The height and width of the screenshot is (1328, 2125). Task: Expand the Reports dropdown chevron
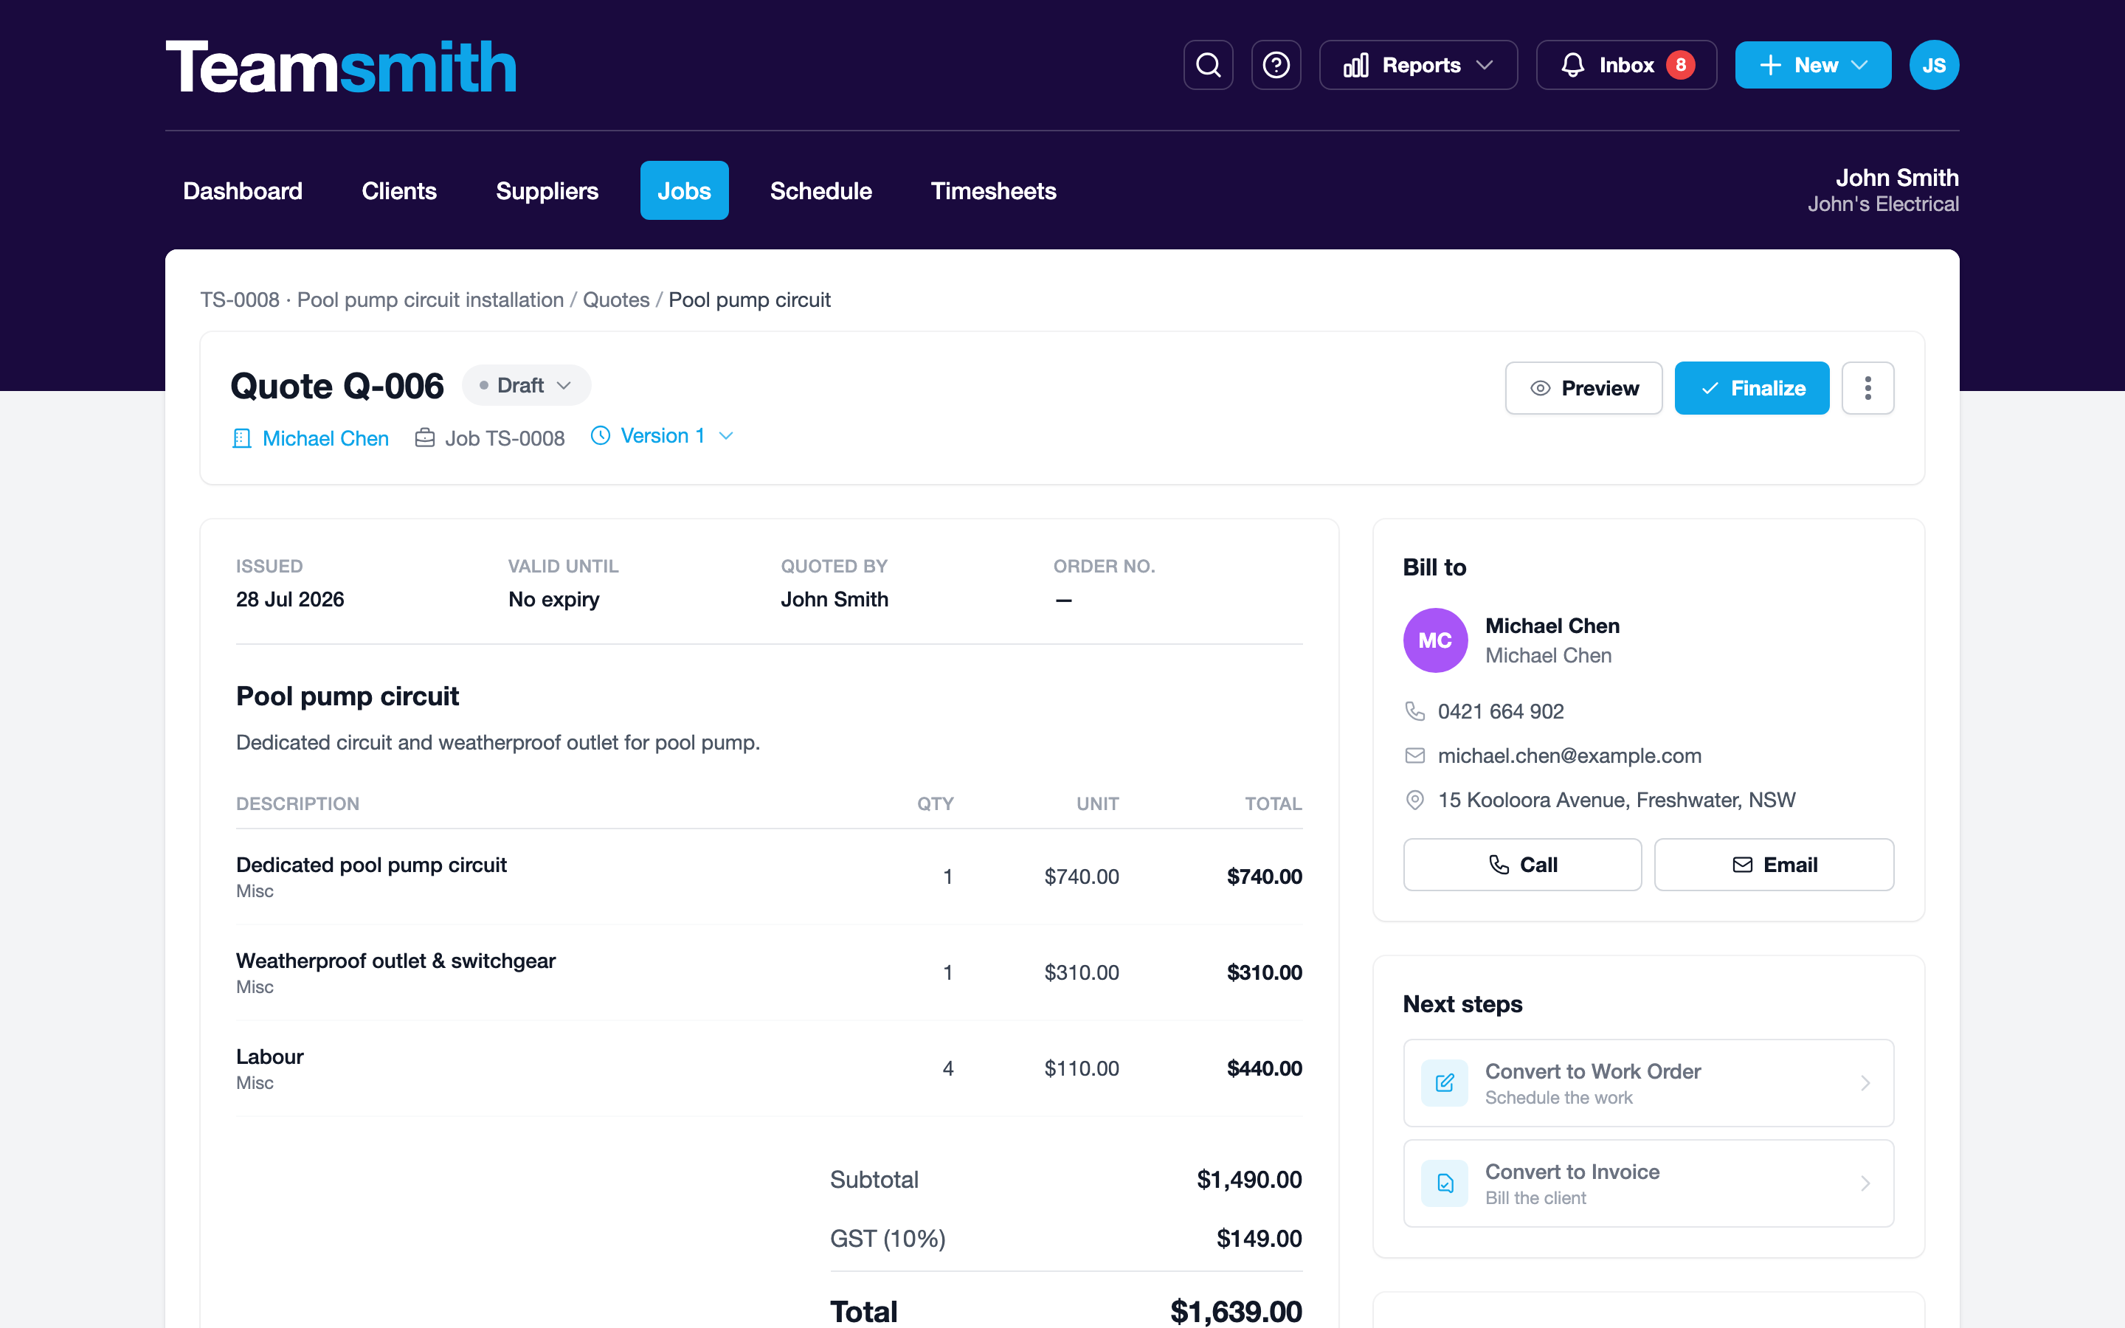coord(1485,65)
